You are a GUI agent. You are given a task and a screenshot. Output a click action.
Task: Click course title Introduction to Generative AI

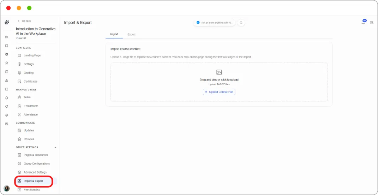pyautogui.click(x=36, y=31)
